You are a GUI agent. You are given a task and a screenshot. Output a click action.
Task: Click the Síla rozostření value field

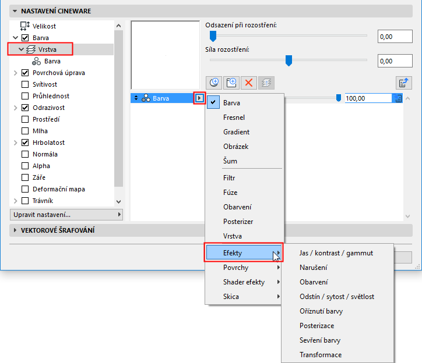click(395, 61)
